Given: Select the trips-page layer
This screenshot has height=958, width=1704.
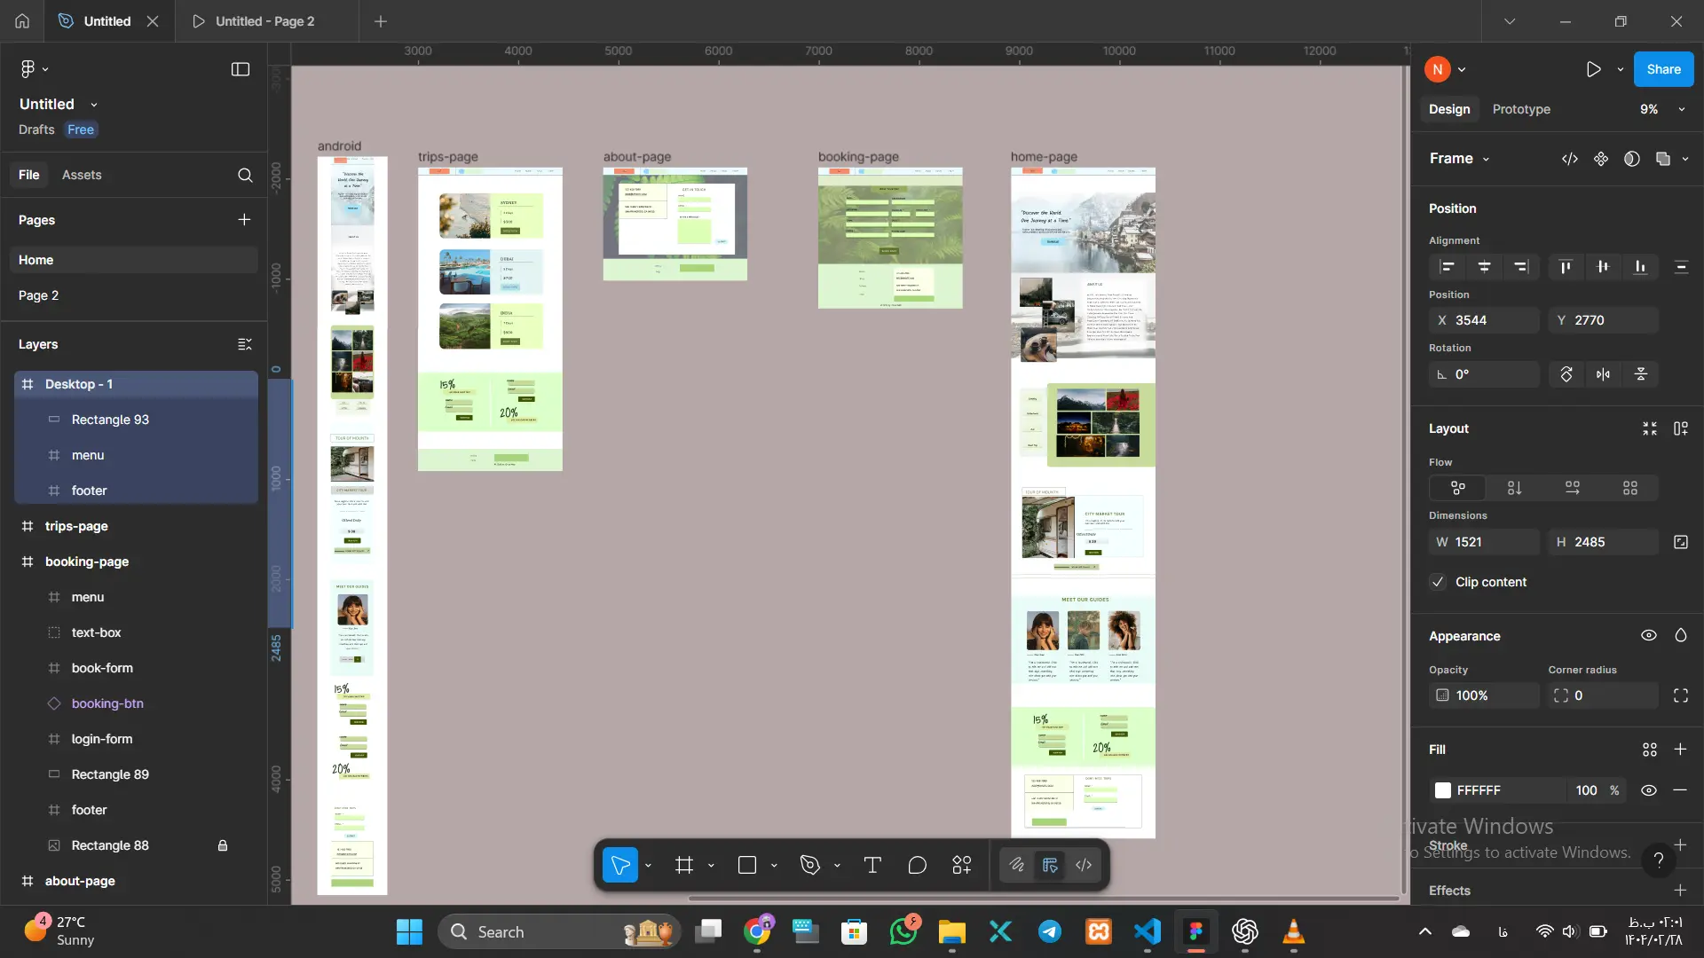Looking at the screenshot, I should [76, 526].
